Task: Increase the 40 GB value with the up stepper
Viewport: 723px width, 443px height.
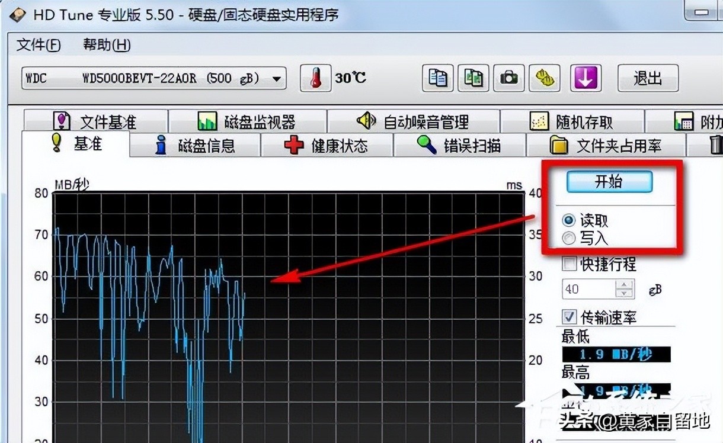Action: (x=624, y=285)
